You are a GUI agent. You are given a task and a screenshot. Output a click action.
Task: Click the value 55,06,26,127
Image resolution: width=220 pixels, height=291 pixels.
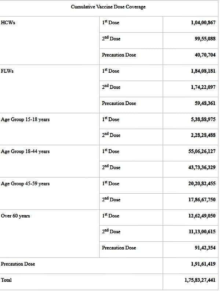[202, 151]
